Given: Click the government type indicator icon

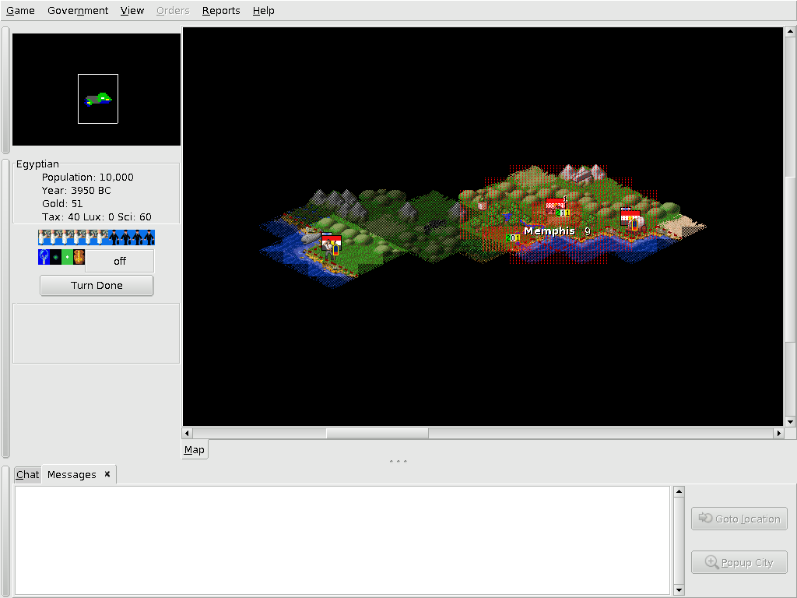Looking at the screenshot, I should tap(79, 257).
